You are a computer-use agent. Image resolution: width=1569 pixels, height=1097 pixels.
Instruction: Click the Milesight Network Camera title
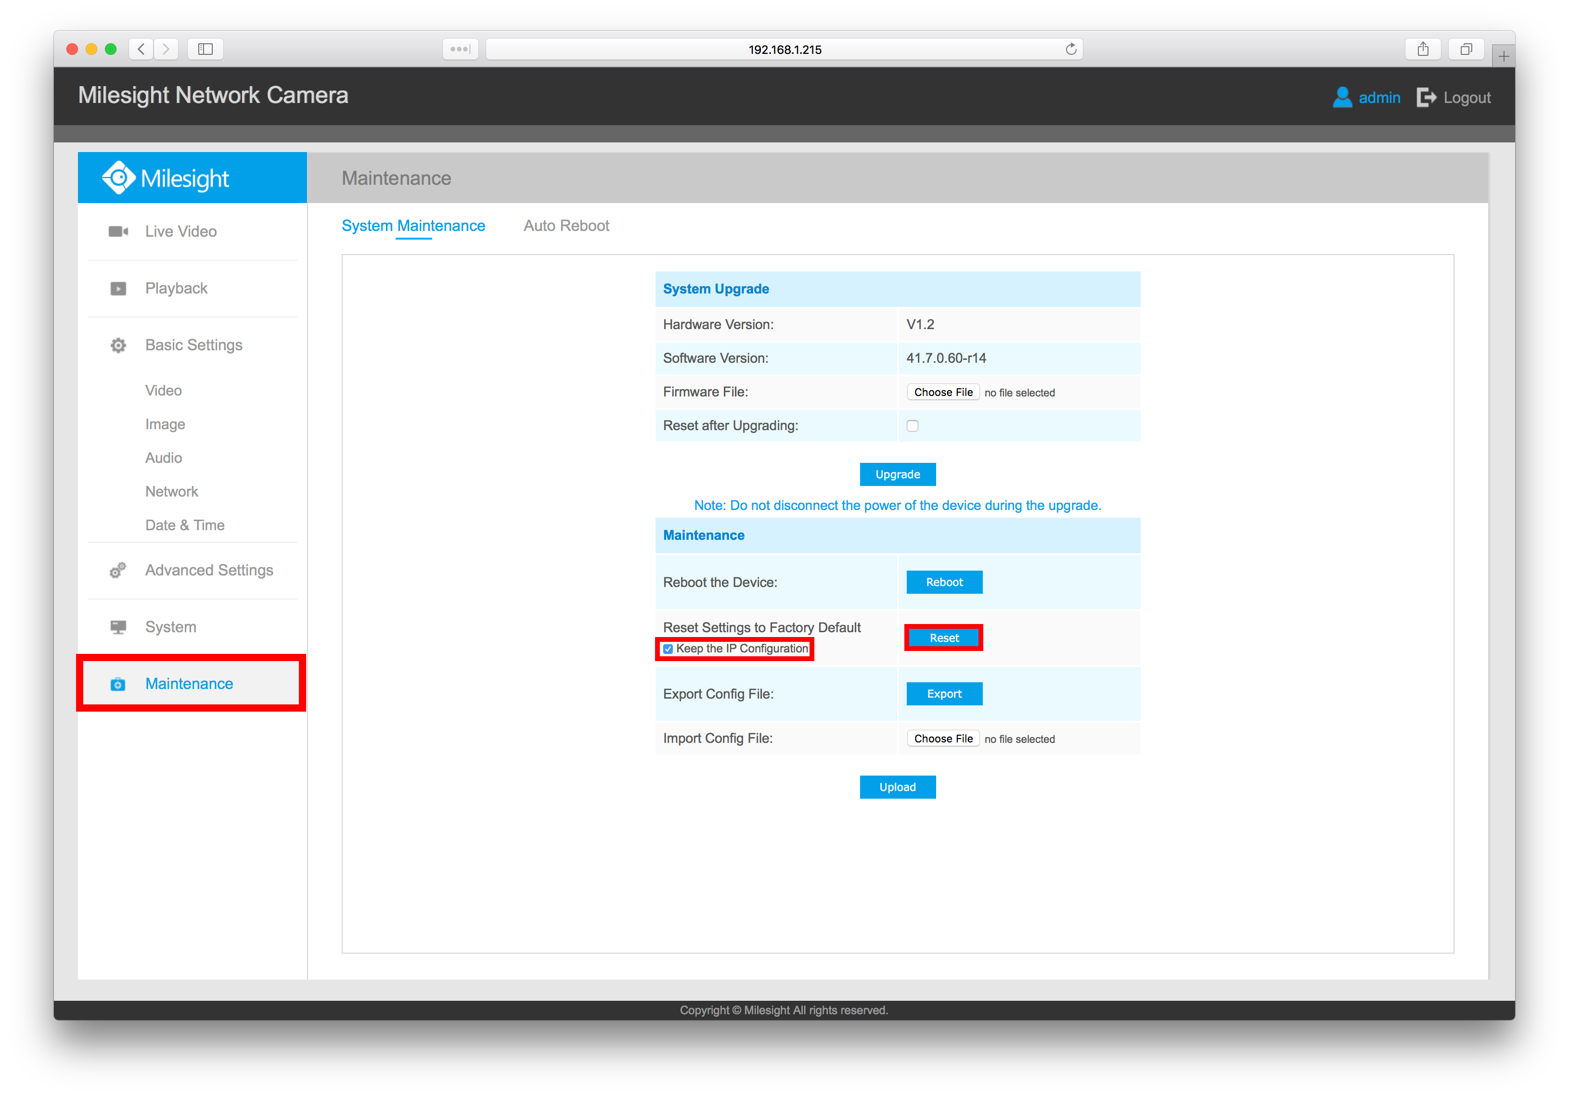(213, 96)
